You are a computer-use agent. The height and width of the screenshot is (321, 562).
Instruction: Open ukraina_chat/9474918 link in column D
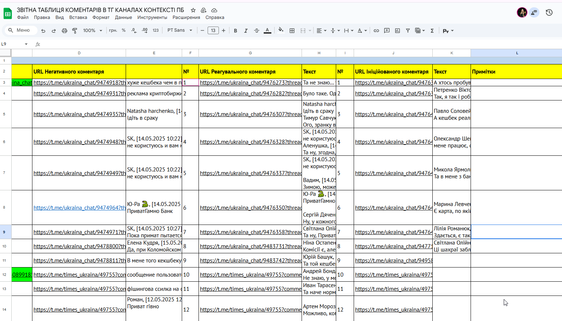tap(79, 83)
